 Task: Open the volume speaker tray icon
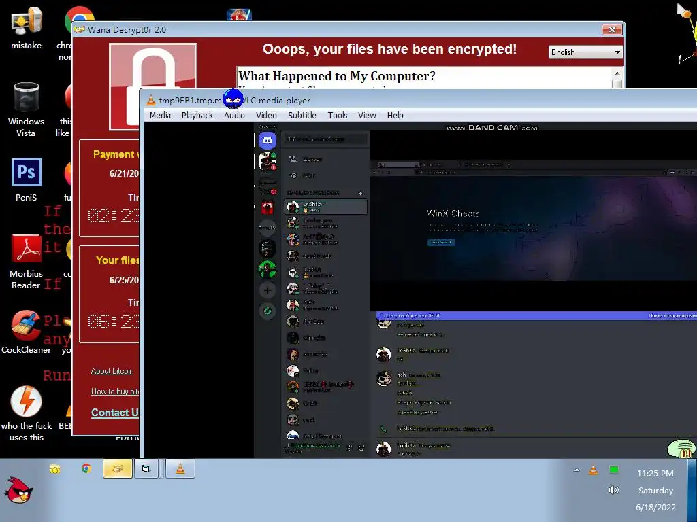click(x=613, y=490)
